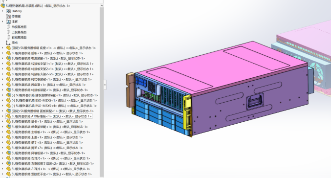Click the subassembly icon of 抽取盒模块装配<1>
331x178 pixels.
click(x=8, y=95)
